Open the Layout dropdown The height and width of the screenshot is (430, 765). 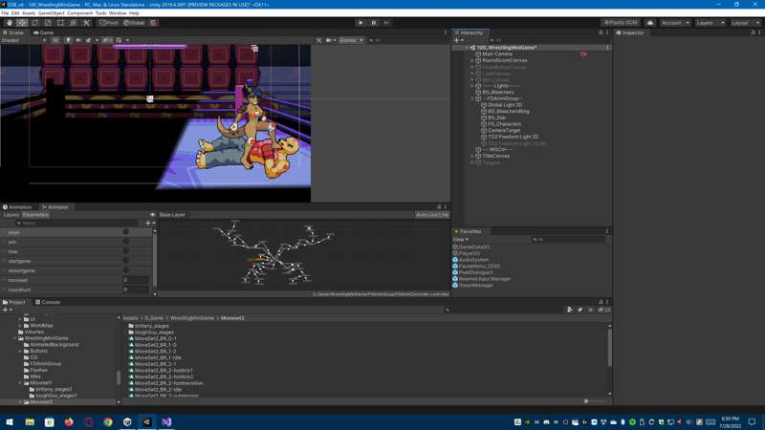pos(745,23)
